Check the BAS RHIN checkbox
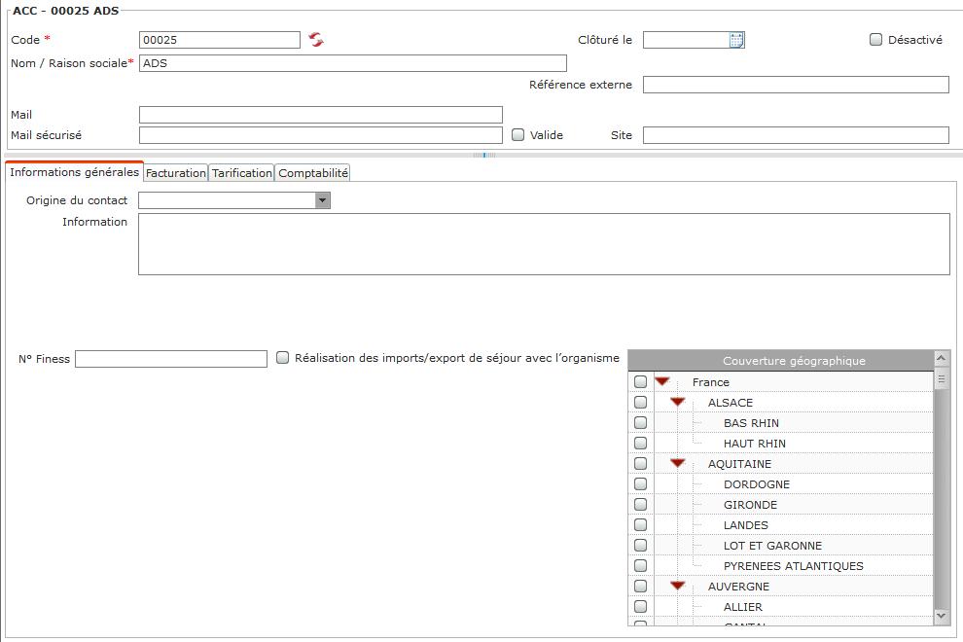This screenshot has width=963, height=642. [641, 423]
